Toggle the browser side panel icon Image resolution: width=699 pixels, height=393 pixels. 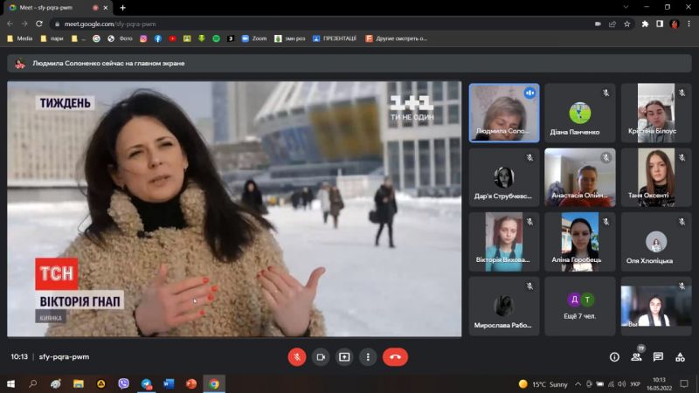660,24
